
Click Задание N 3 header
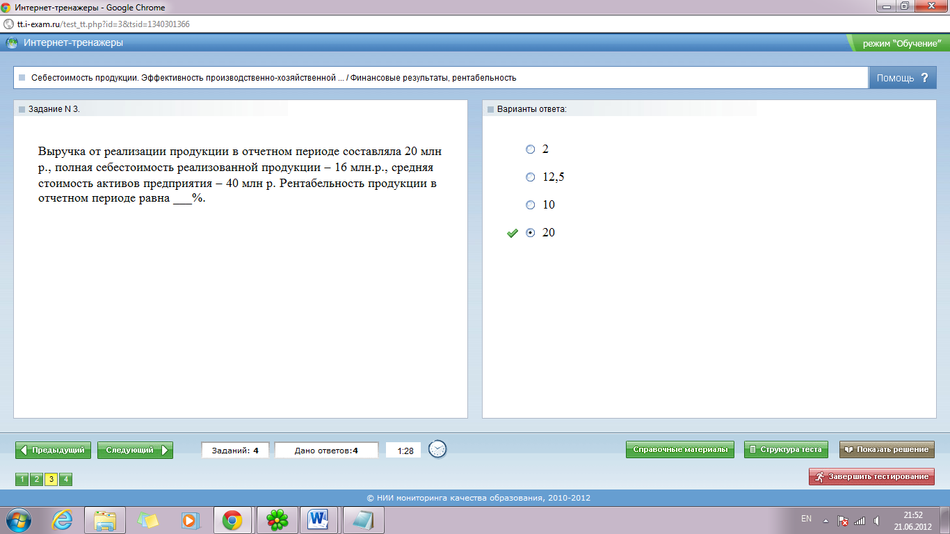tap(54, 109)
